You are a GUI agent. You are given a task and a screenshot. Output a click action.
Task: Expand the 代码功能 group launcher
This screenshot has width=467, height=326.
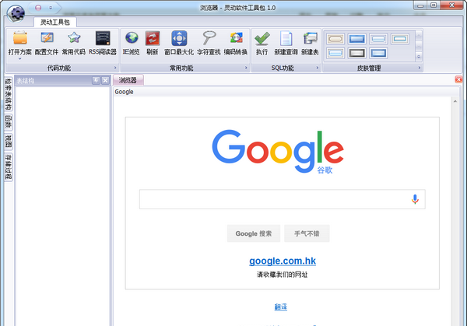[x=115, y=68]
